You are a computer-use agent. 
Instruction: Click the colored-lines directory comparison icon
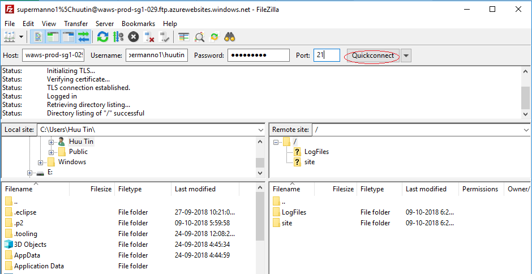(183, 37)
